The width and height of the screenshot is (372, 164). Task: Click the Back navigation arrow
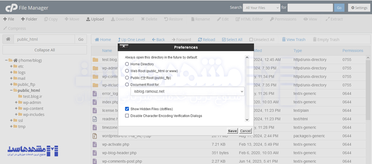158,40
